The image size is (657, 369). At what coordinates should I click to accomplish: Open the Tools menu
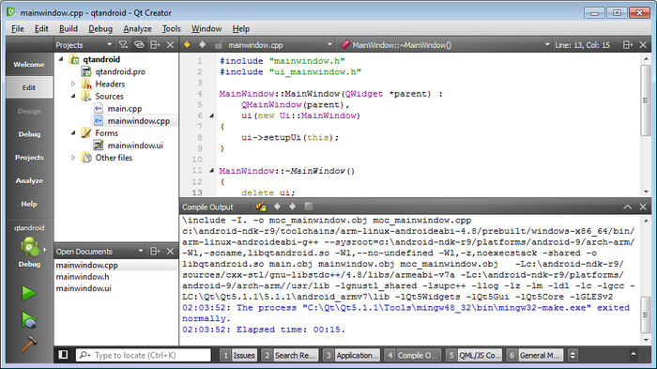tap(172, 28)
